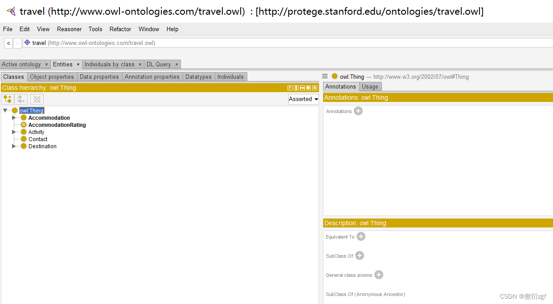Add a SubClass Of expression
553x304 pixels.
(360, 255)
